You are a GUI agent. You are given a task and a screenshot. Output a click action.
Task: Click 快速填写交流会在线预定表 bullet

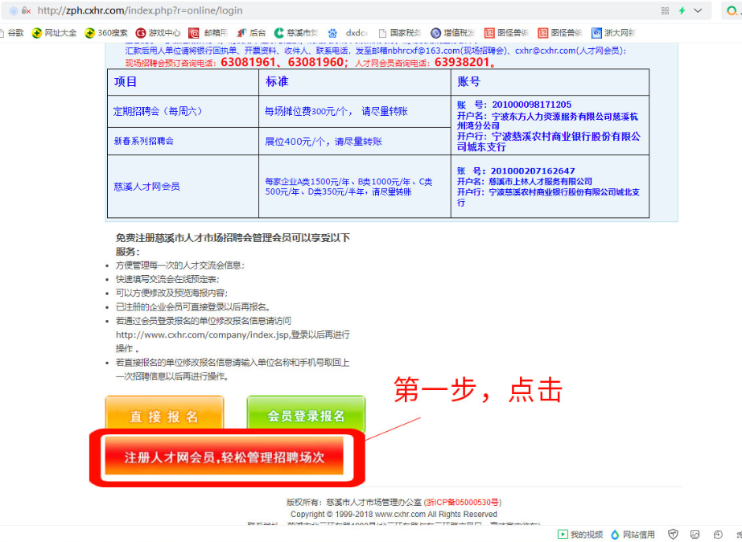[167, 279]
